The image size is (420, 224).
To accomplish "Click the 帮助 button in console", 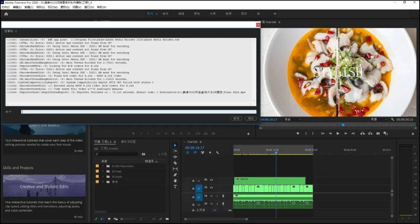I will click(x=236, y=118).
